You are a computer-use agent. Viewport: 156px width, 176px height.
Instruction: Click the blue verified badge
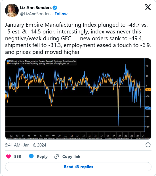tap(55, 8)
